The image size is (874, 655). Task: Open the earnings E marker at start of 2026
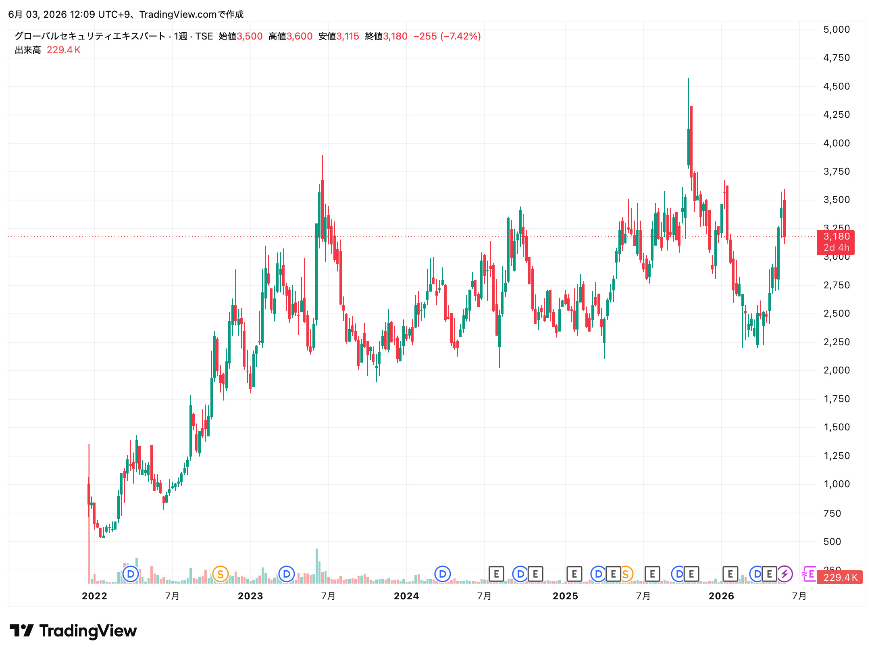click(730, 574)
